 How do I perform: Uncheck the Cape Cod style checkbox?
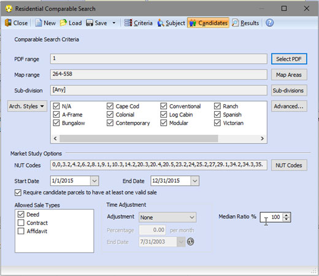point(110,106)
